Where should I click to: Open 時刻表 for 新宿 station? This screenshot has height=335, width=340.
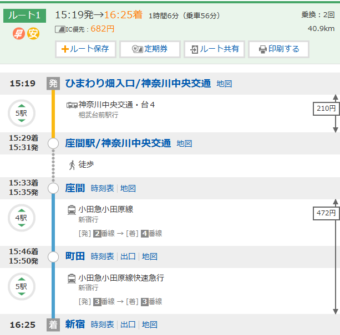[x=103, y=324]
